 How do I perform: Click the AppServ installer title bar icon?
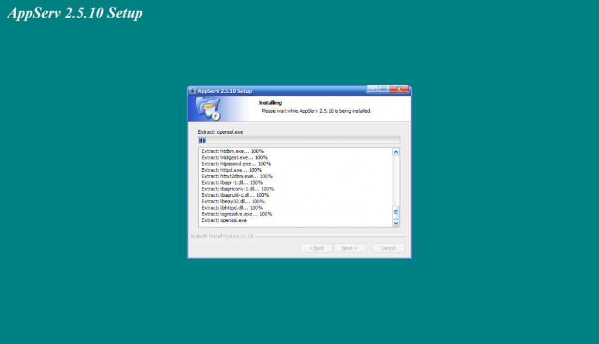[192, 91]
